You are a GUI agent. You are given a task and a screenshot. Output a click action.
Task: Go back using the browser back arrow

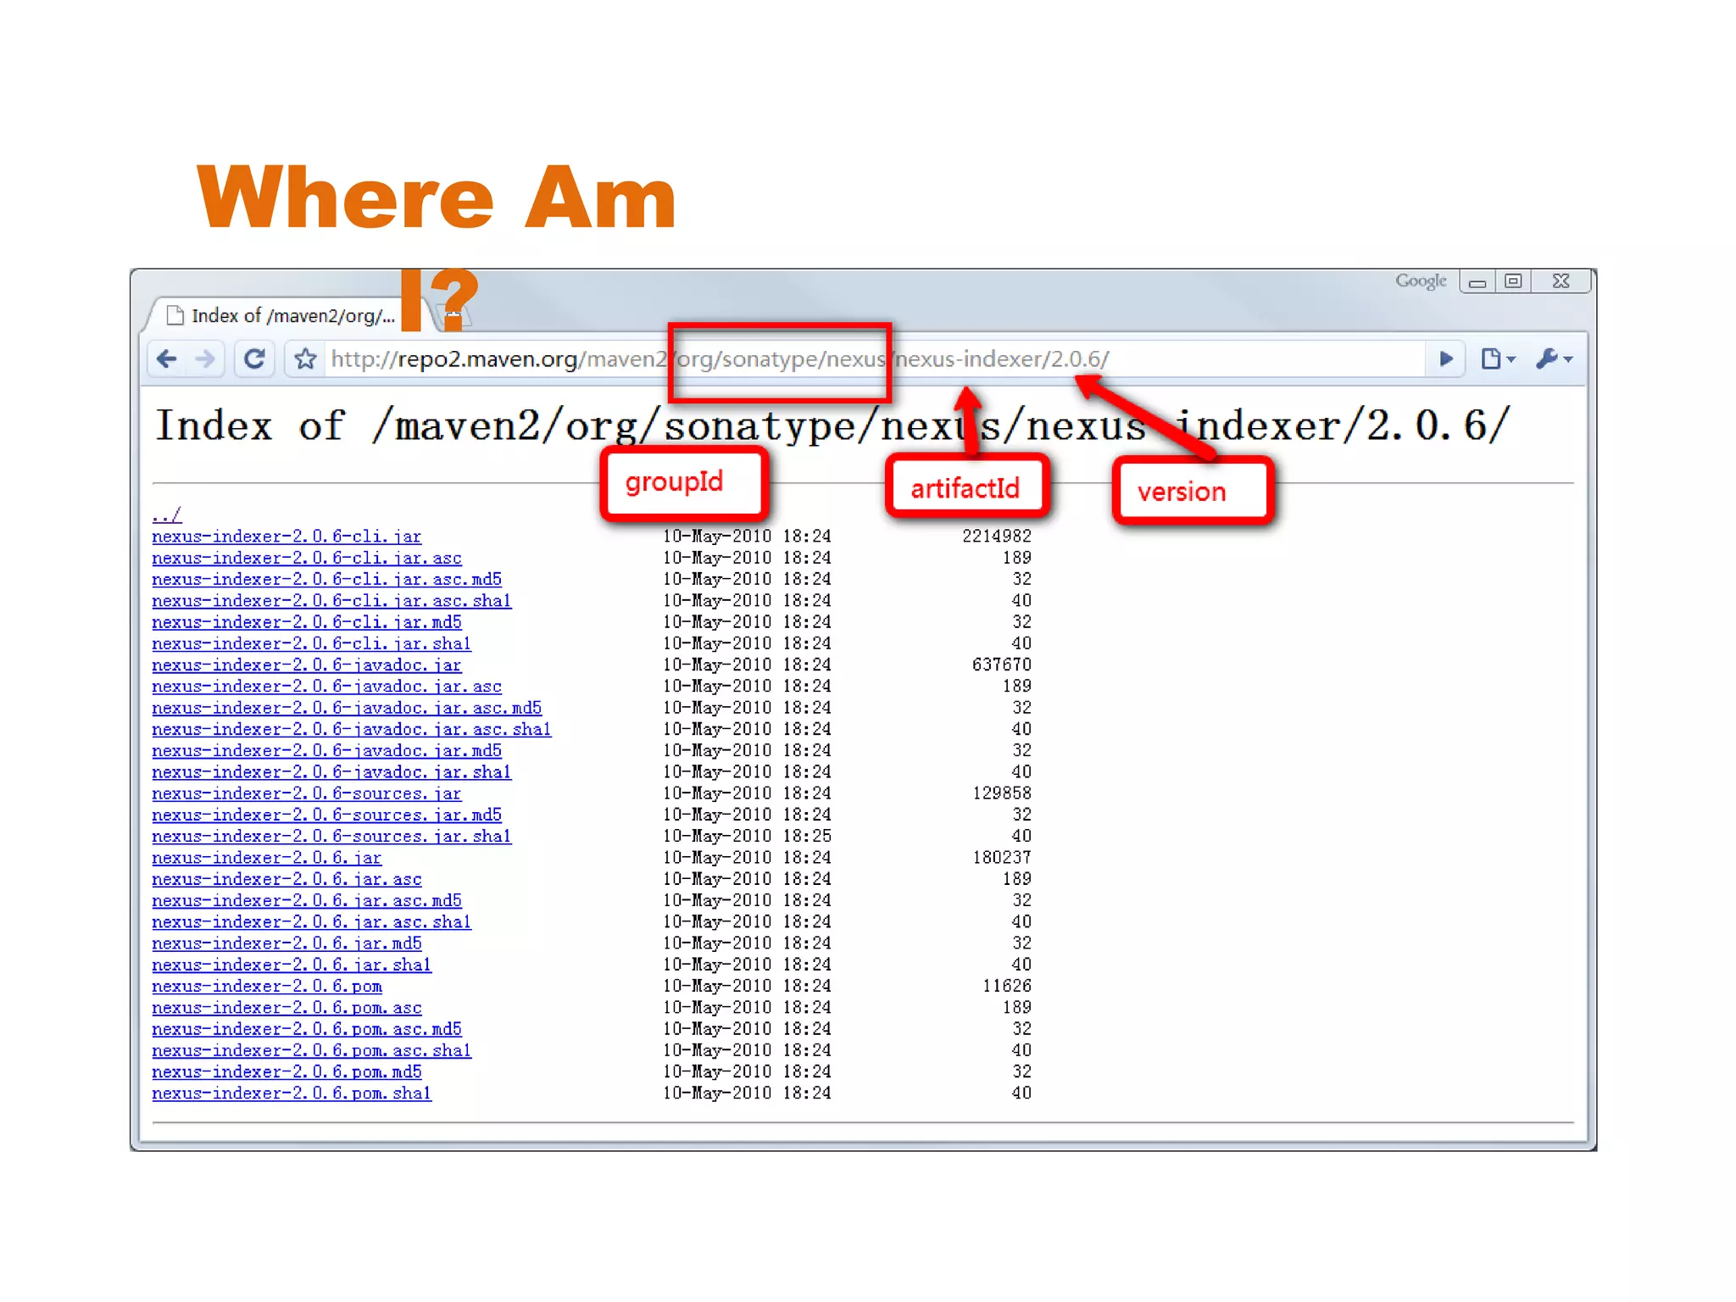point(167,359)
